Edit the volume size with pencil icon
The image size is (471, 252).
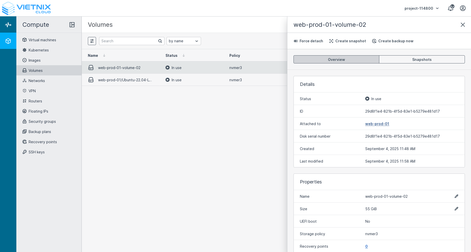pos(456,209)
